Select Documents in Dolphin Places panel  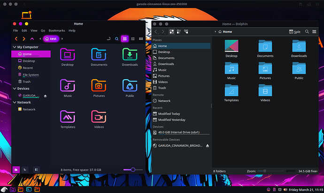point(181,58)
